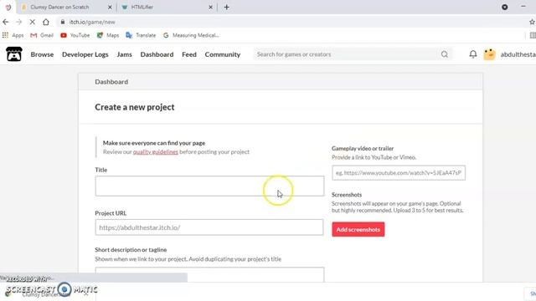Click the user avatar icon

[489, 54]
